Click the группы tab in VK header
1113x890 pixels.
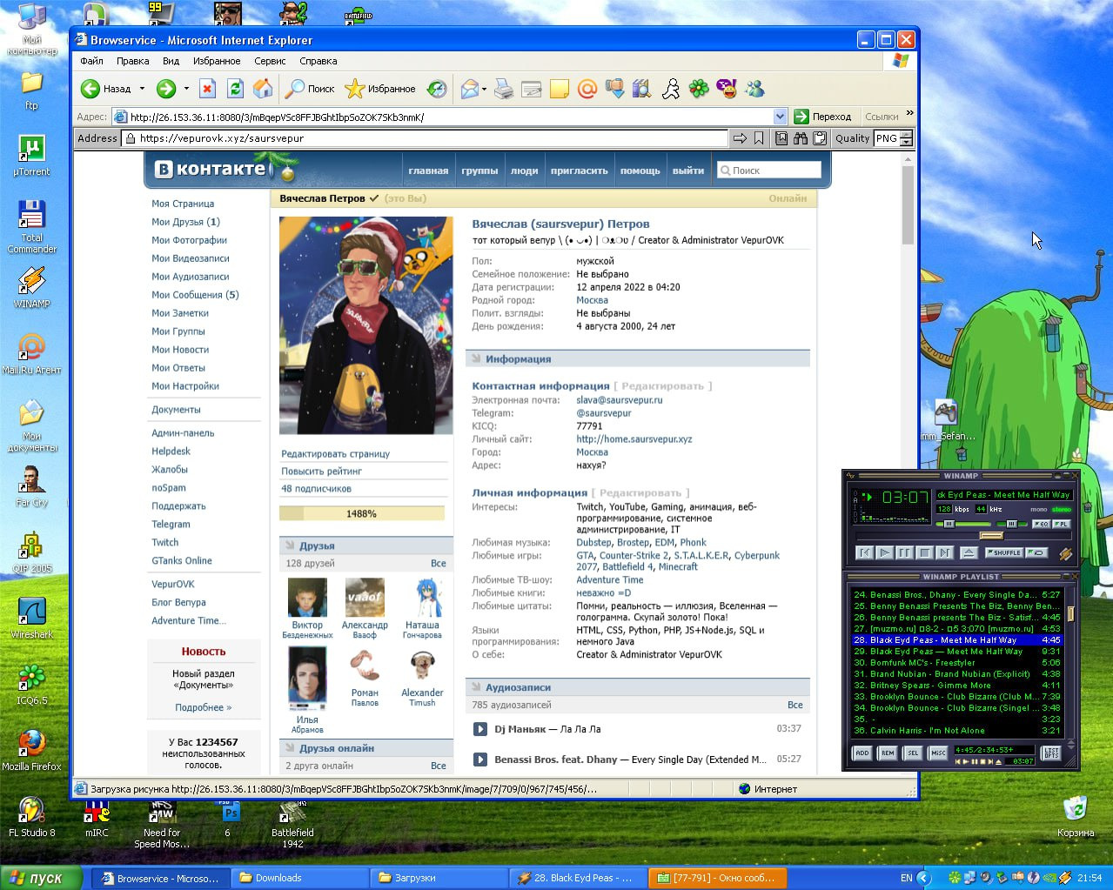pos(479,171)
